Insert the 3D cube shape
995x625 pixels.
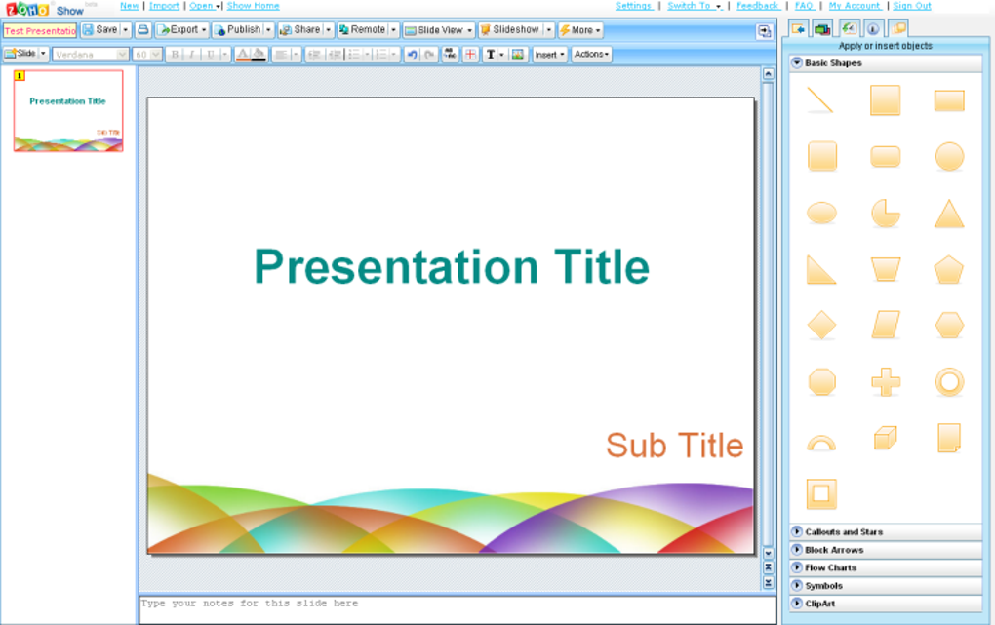pos(885,438)
